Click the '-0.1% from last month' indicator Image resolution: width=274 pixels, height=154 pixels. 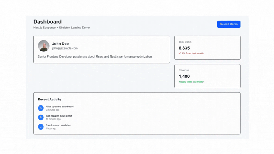tap(191, 54)
